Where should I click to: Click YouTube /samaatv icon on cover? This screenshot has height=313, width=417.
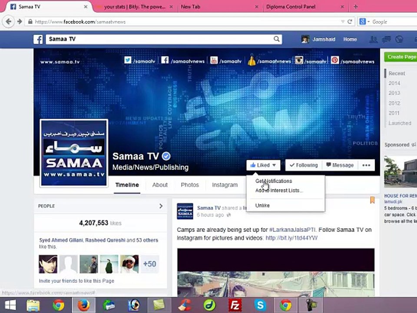[214, 60]
